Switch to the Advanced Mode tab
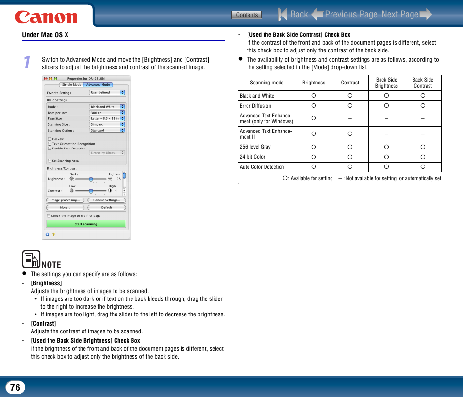463x397 pixels. tap(98, 85)
